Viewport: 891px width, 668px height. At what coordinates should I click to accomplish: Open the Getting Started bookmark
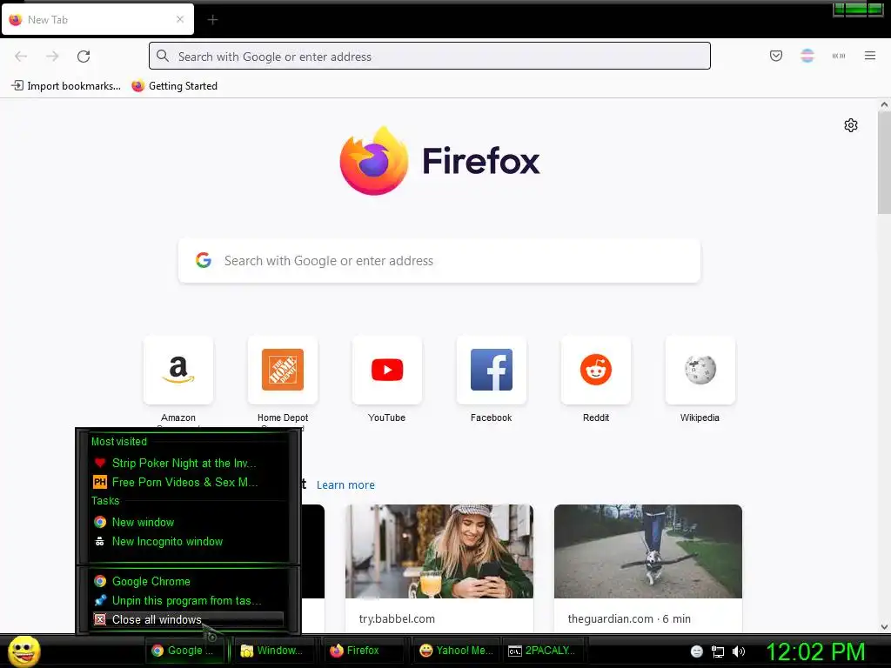pyautogui.click(x=174, y=86)
